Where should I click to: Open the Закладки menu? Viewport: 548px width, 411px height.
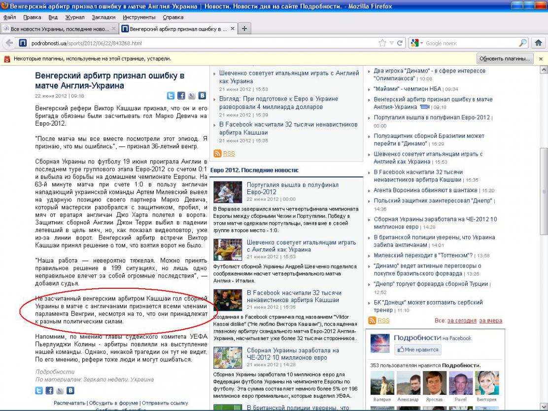(x=103, y=17)
